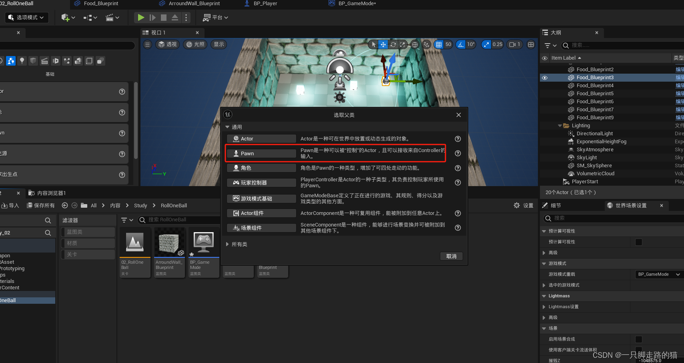This screenshot has width=684, height=363.
Task: Select the Rotate transform tool in viewport
Action: coord(393,44)
